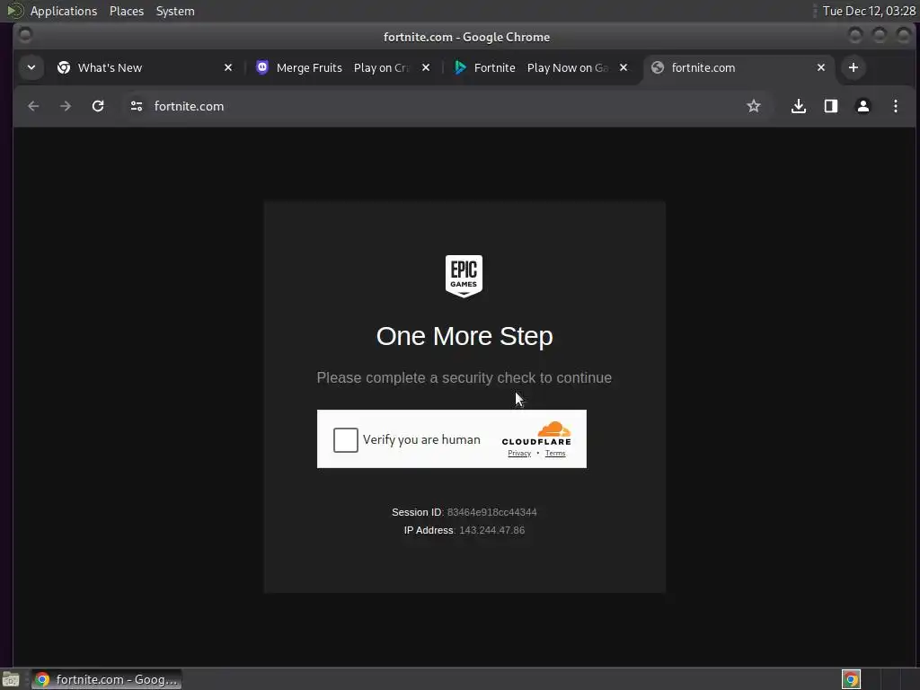
Task: Click the clock showing Tue Dec 12
Action: (869, 11)
